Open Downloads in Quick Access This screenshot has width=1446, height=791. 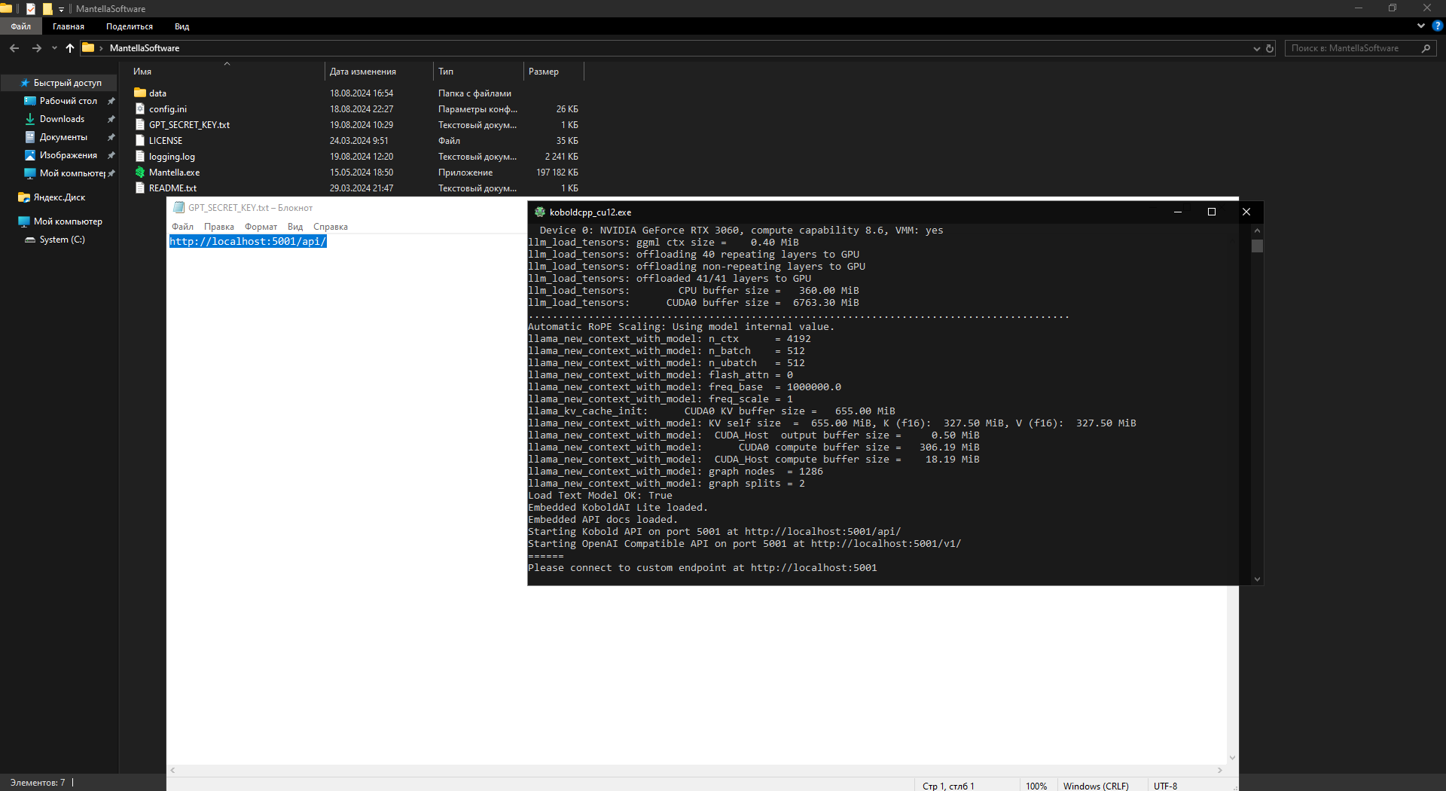[62, 119]
